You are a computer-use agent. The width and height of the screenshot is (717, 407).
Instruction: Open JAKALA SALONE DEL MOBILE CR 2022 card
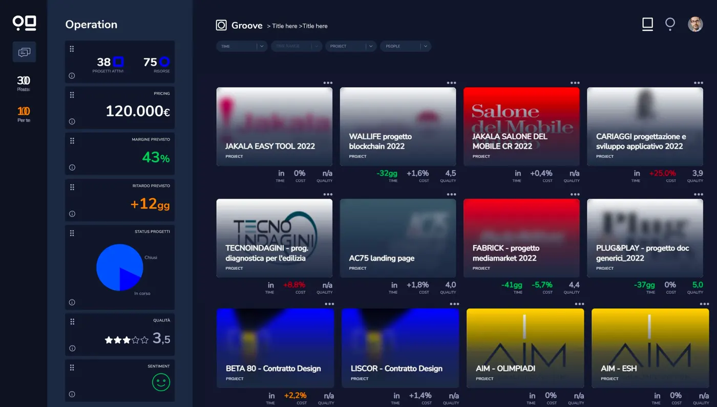[x=521, y=126]
